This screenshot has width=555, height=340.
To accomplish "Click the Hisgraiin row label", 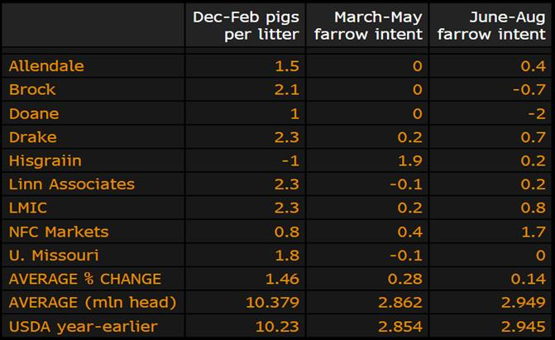I will coord(45,160).
